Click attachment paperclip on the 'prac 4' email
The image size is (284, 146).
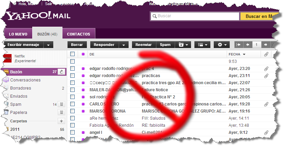click(266, 69)
